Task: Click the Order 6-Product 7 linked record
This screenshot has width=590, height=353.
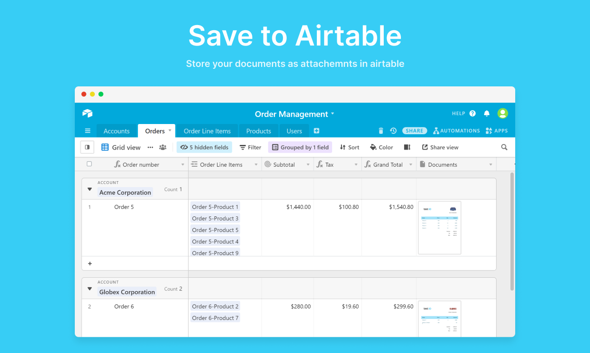Action: (x=215, y=318)
